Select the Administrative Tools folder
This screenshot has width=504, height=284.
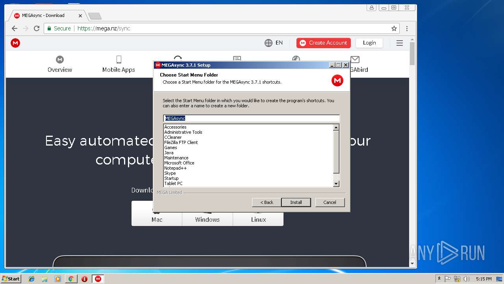[x=183, y=132]
